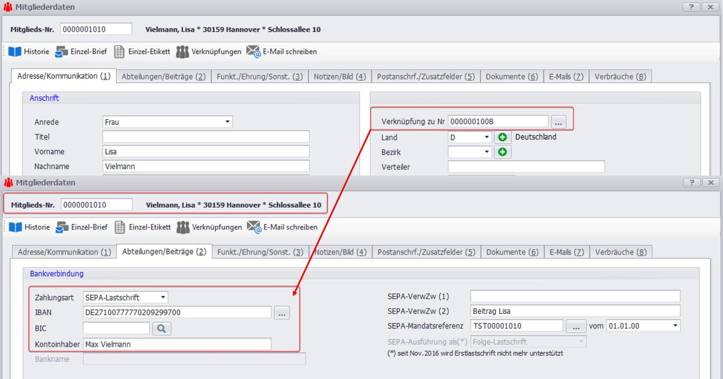Click the BIC search magnifier icon
This screenshot has width=723, height=379.
click(x=161, y=329)
